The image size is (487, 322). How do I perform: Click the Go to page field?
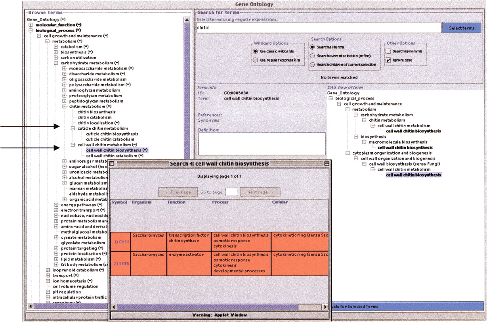pos(231,192)
